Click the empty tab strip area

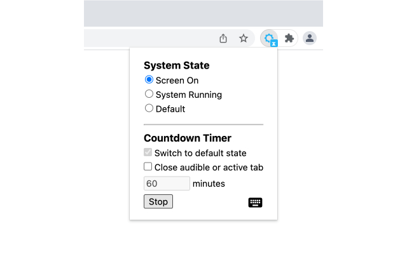tap(203, 13)
